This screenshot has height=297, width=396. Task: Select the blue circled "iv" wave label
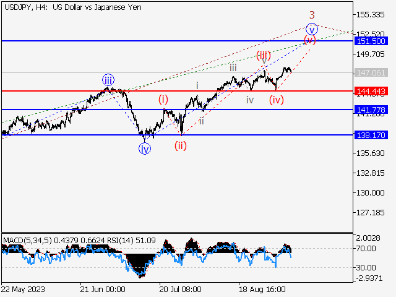(145, 148)
